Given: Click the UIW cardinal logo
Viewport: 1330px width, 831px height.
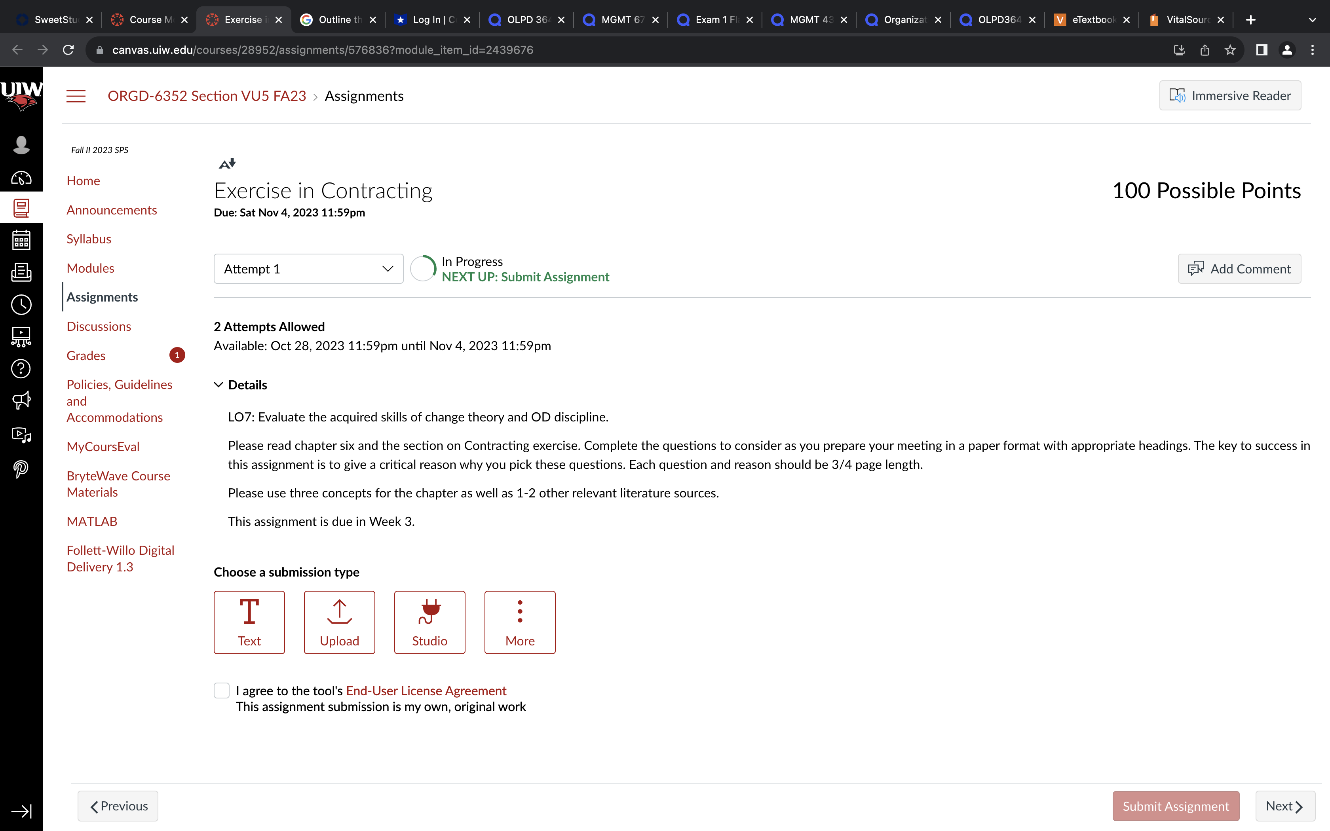Looking at the screenshot, I should pyautogui.click(x=21, y=96).
